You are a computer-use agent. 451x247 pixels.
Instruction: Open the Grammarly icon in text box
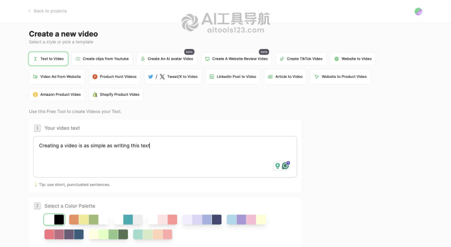[286, 166]
